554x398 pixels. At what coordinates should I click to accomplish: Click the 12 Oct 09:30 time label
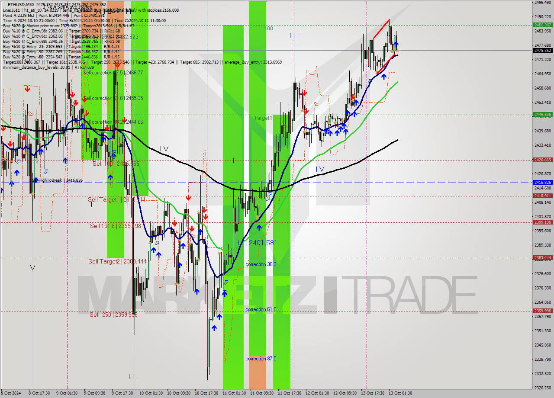coord(345,393)
